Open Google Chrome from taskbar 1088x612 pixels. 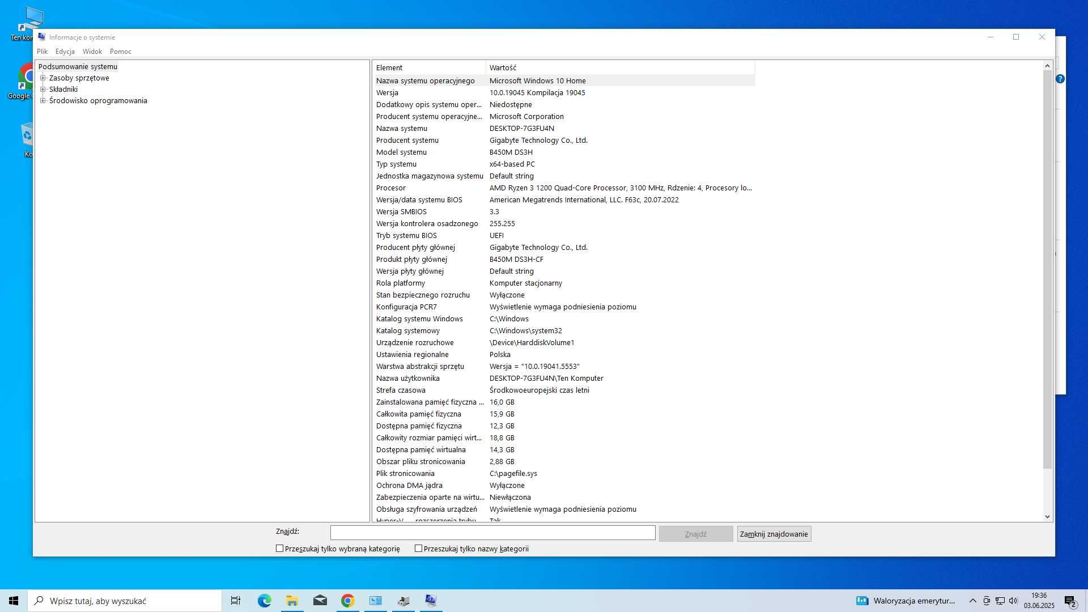coord(348,601)
